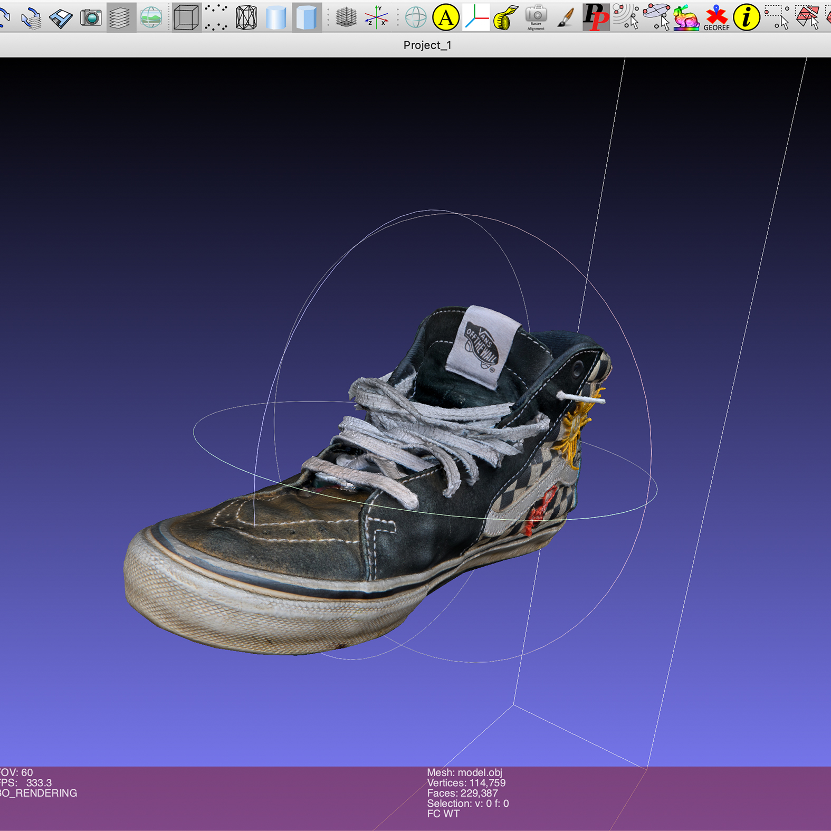The height and width of the screenshot is (831, 831).
Task: Select the ellipse plane selection tool
Action: (656, 17)
